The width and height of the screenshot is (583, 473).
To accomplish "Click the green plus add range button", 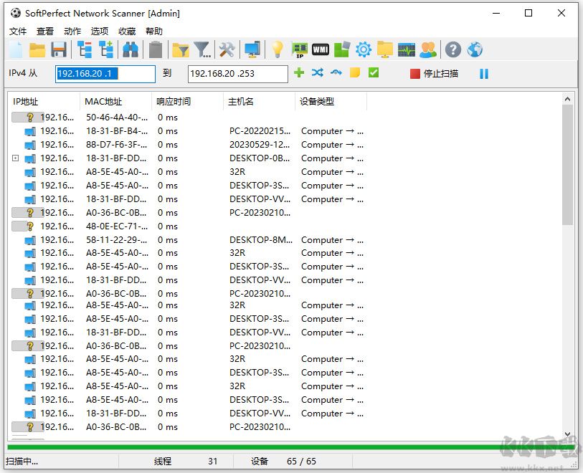I will [299, 72].
